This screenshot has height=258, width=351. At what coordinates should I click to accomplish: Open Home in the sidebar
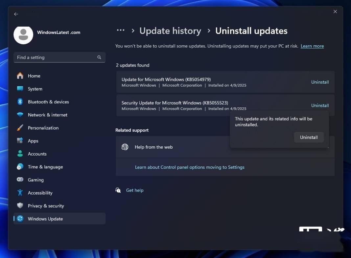[59, 76]
